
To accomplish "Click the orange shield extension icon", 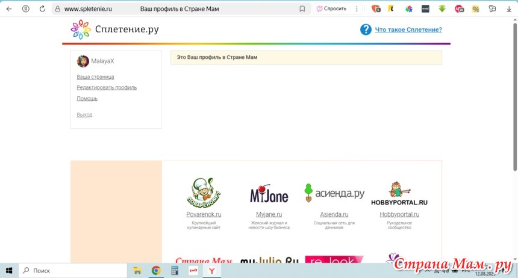I will point(376,9).
